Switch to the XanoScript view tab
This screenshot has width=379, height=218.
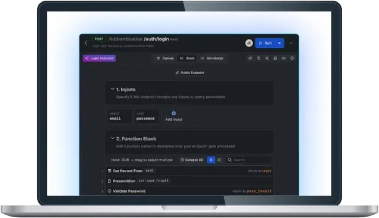click(212, 58)
